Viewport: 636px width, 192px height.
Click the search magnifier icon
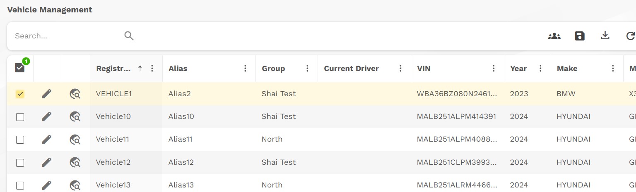tap(129, 36)
